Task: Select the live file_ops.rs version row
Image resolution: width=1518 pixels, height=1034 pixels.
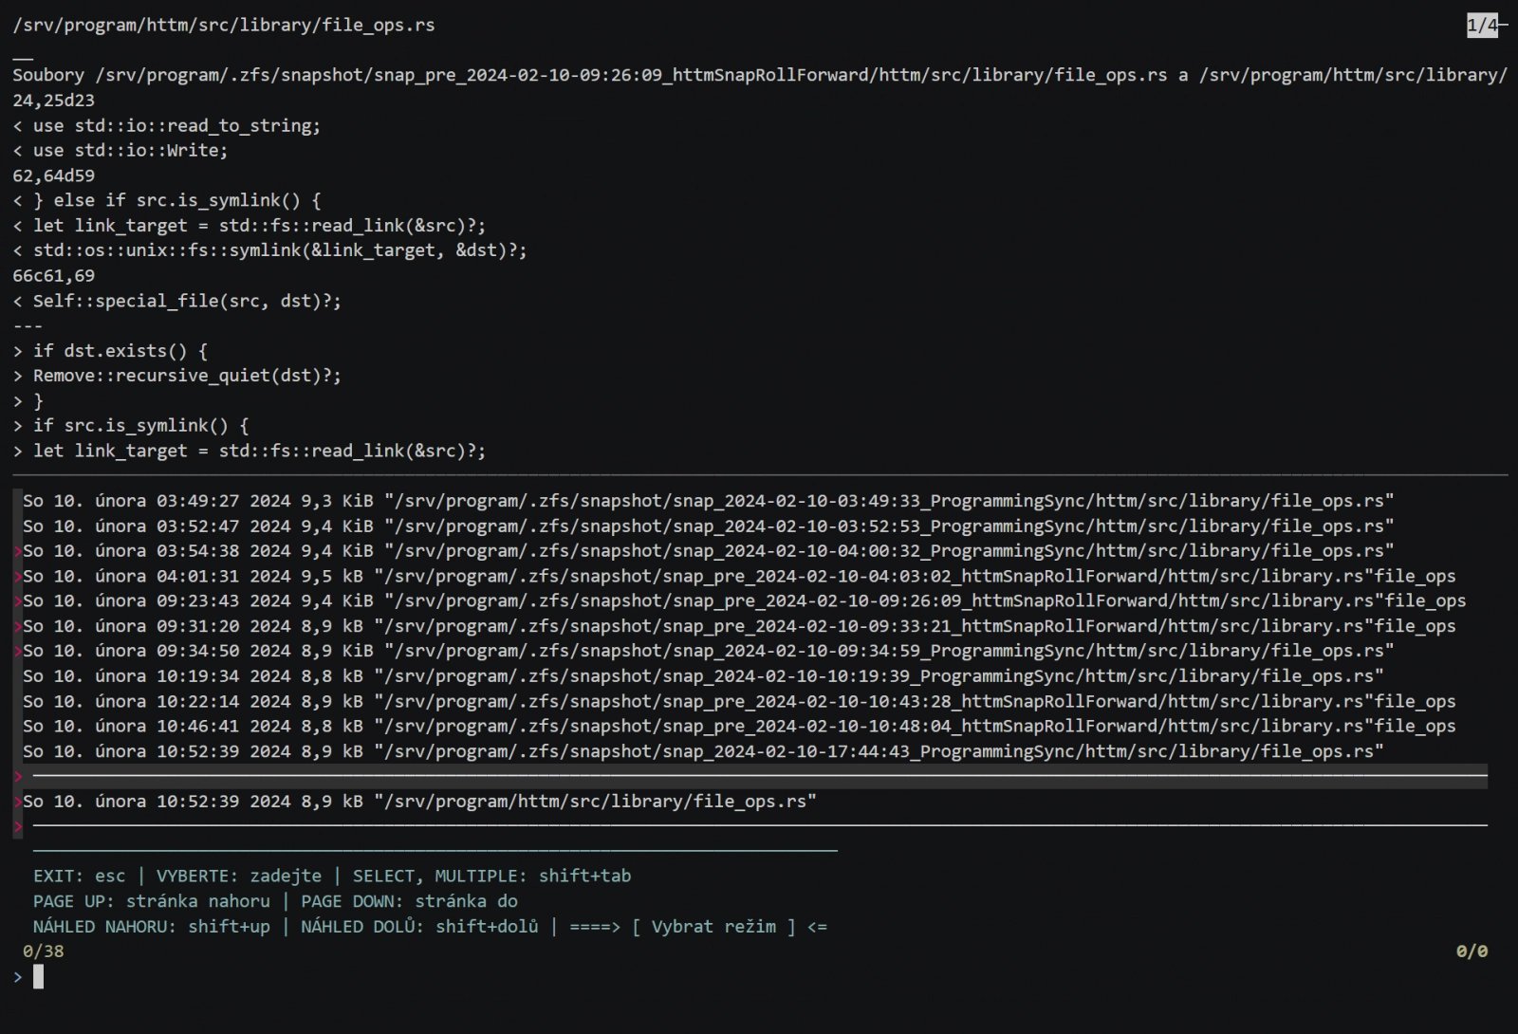Action: [x=419, y=802]
